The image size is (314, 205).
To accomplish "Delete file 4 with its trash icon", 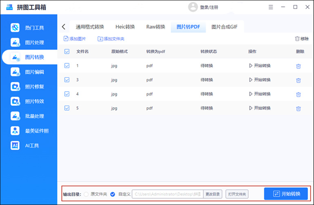I will 299,94.
